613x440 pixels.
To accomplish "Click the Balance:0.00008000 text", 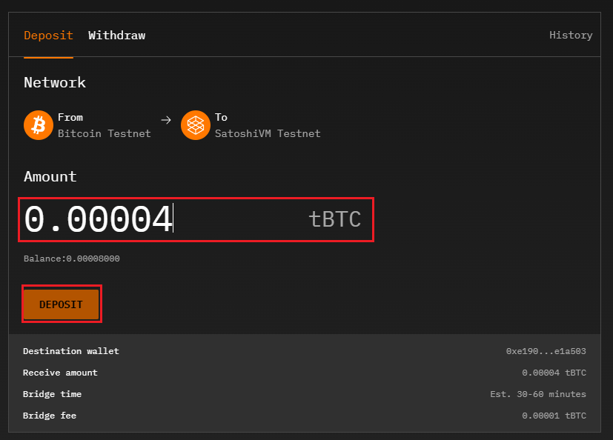I will (x=72, y=259).
